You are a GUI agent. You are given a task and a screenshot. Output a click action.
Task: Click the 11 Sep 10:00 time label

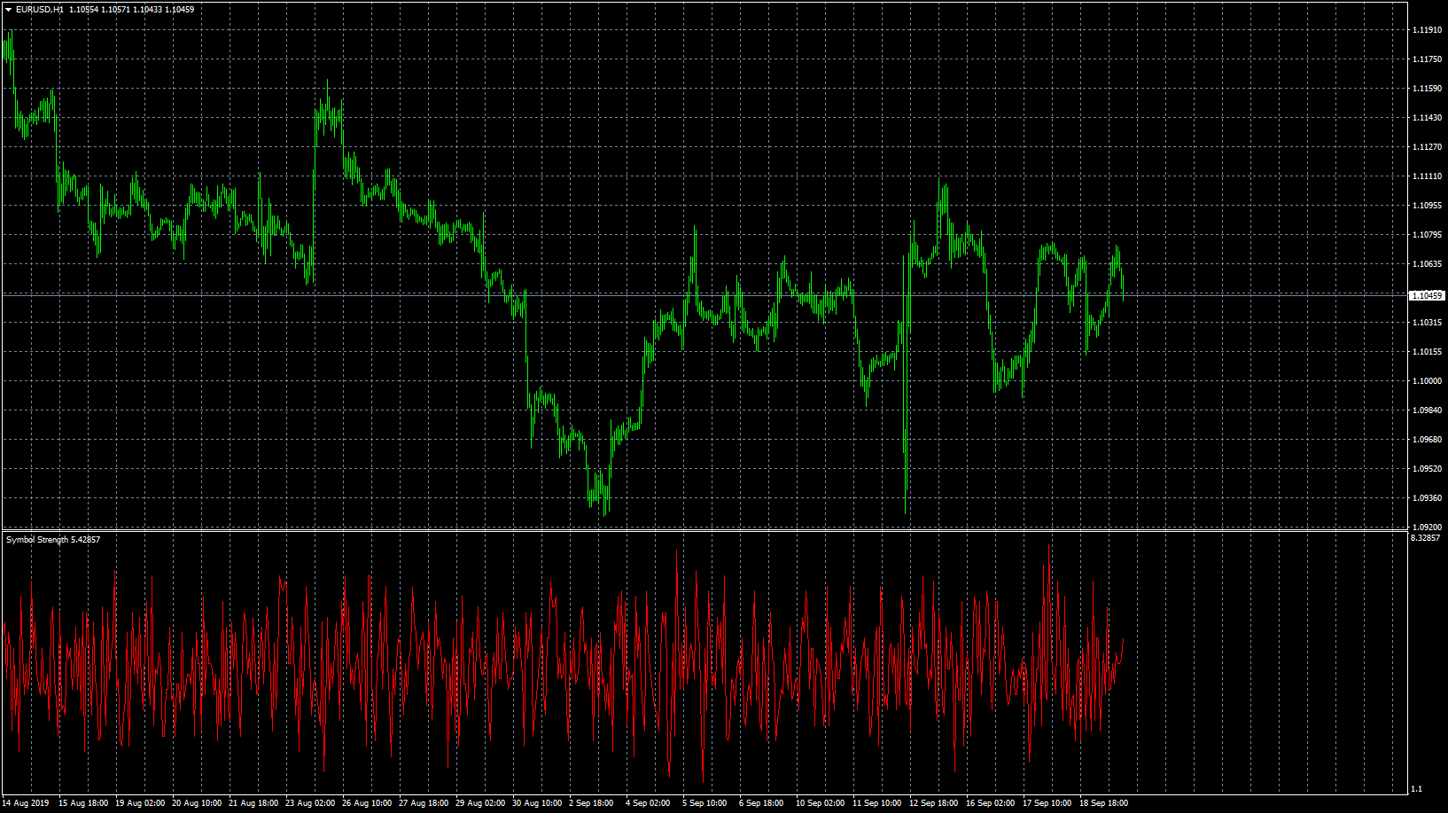coord(877,803)
